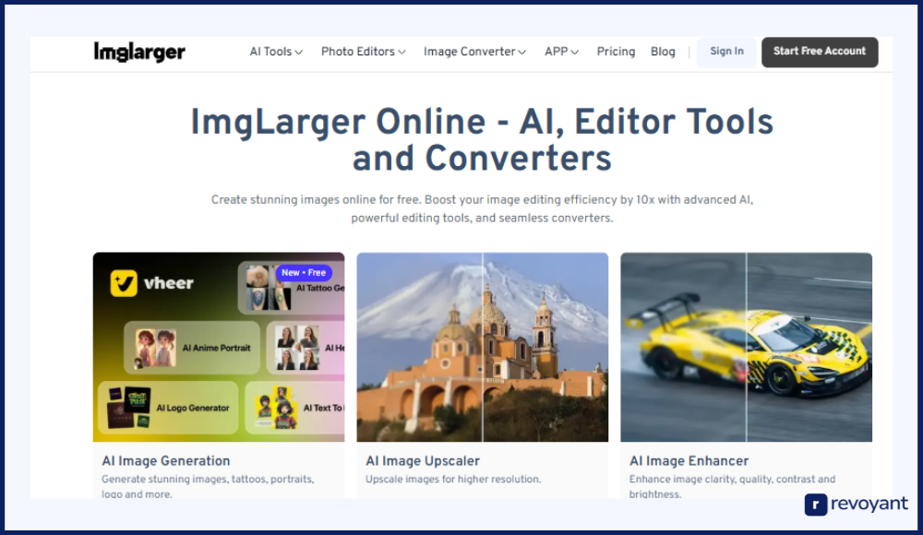Open the Photo Editors dropdown

(x=363, y=52)
